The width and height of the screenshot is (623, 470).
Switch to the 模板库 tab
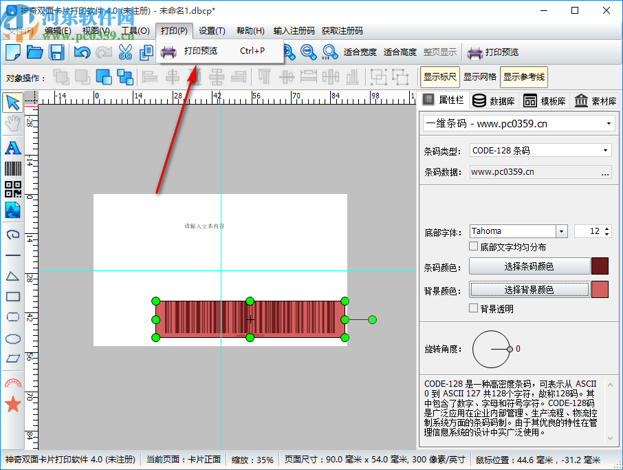coord(545,100)
